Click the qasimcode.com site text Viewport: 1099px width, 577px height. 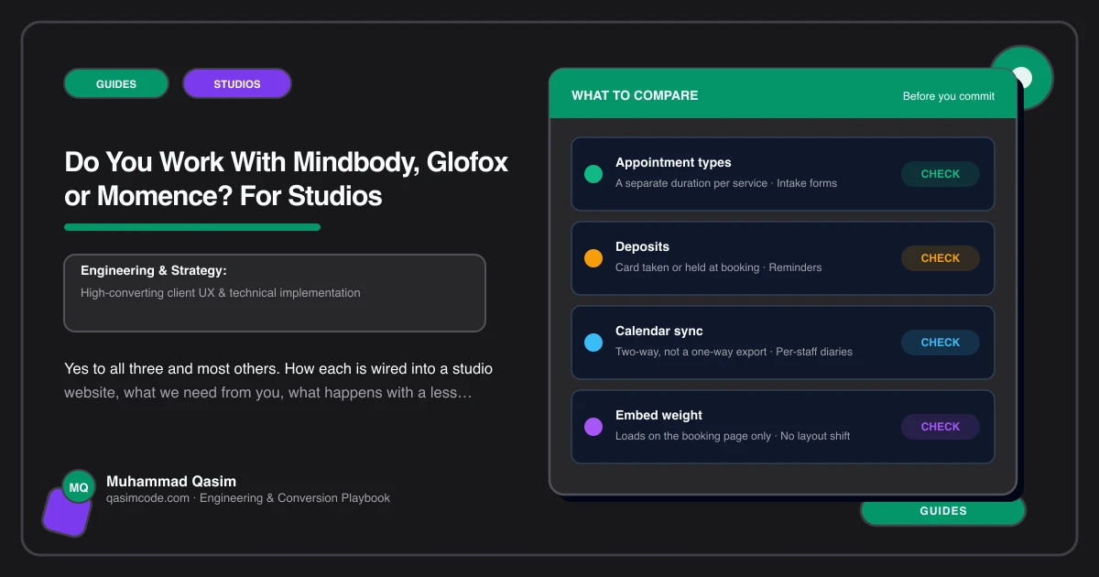[x=147, y=498]
